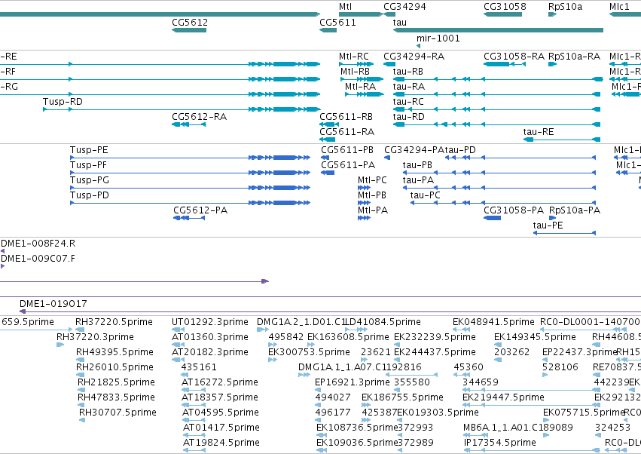Click the RH37220.5prime EST
641x454 pixels.
(80, 330)
